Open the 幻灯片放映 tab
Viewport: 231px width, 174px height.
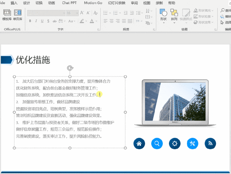117,3
